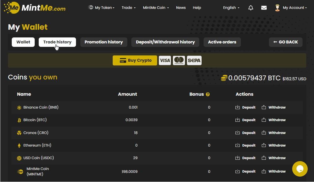Click the Bonus help question mark icon

208,94
